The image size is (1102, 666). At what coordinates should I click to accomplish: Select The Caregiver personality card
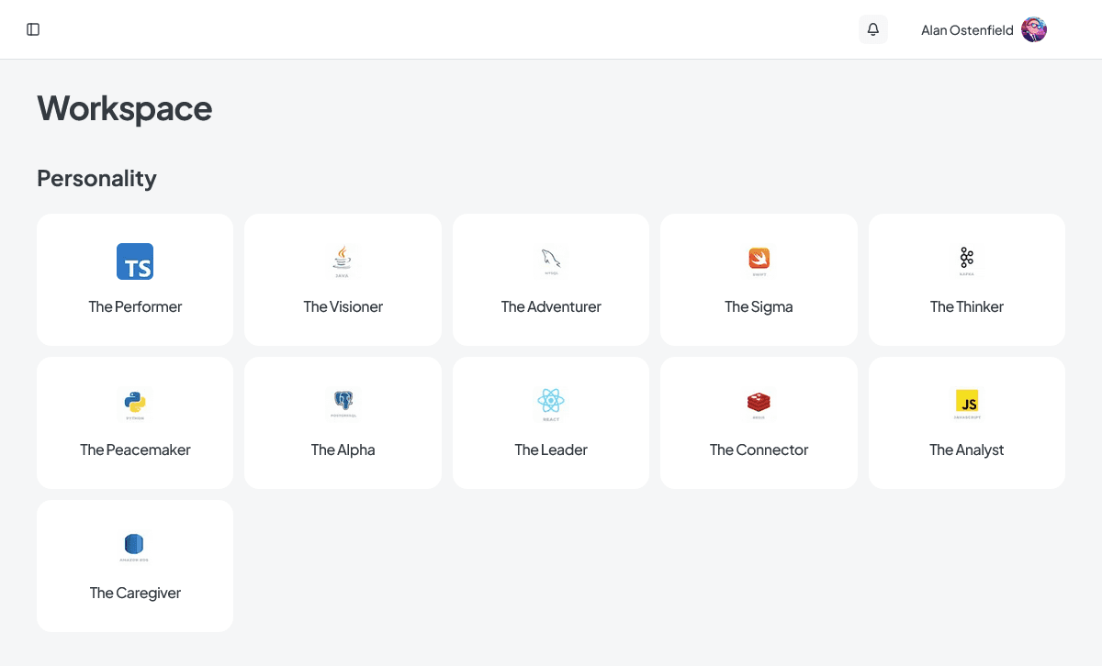[135, 566]
